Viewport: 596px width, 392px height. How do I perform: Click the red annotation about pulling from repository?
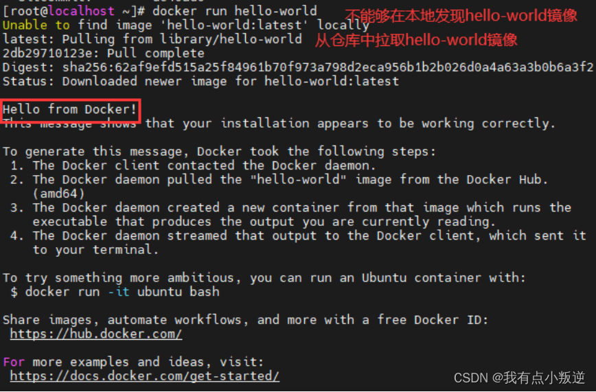tap(416, 40)
